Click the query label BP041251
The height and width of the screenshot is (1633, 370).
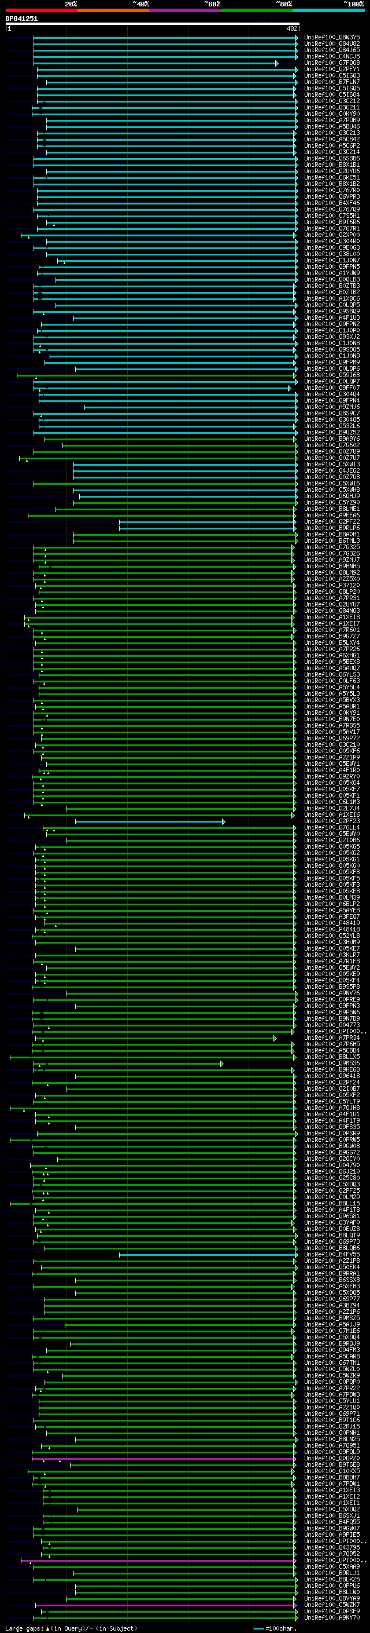(x=21, y=19)
